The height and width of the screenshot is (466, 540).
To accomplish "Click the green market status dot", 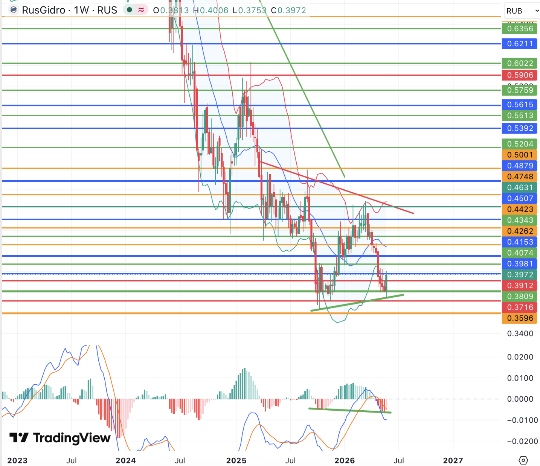I will 130,10.
